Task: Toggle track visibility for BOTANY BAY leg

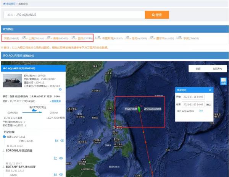Action: tap(61, 174)
